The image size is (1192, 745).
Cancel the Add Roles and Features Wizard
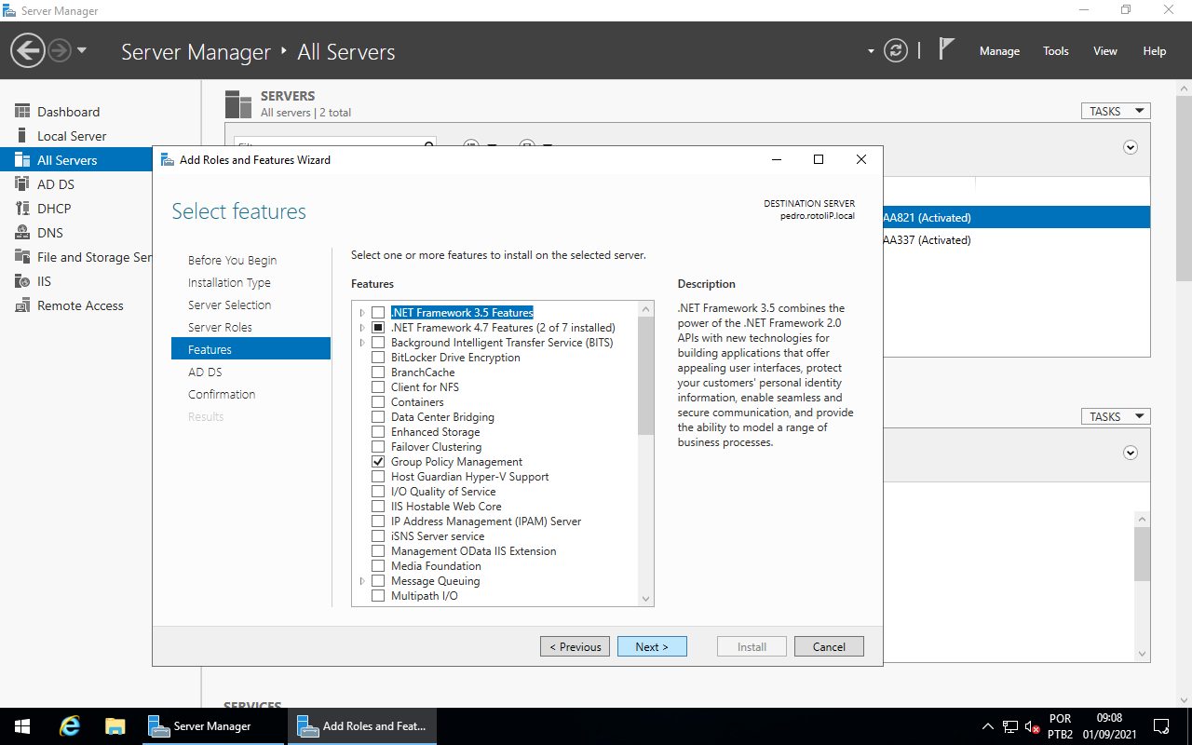tap(828, 645)
